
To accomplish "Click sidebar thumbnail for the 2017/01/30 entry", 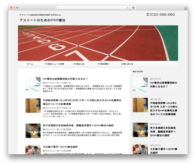I will (x=140, y=105).
